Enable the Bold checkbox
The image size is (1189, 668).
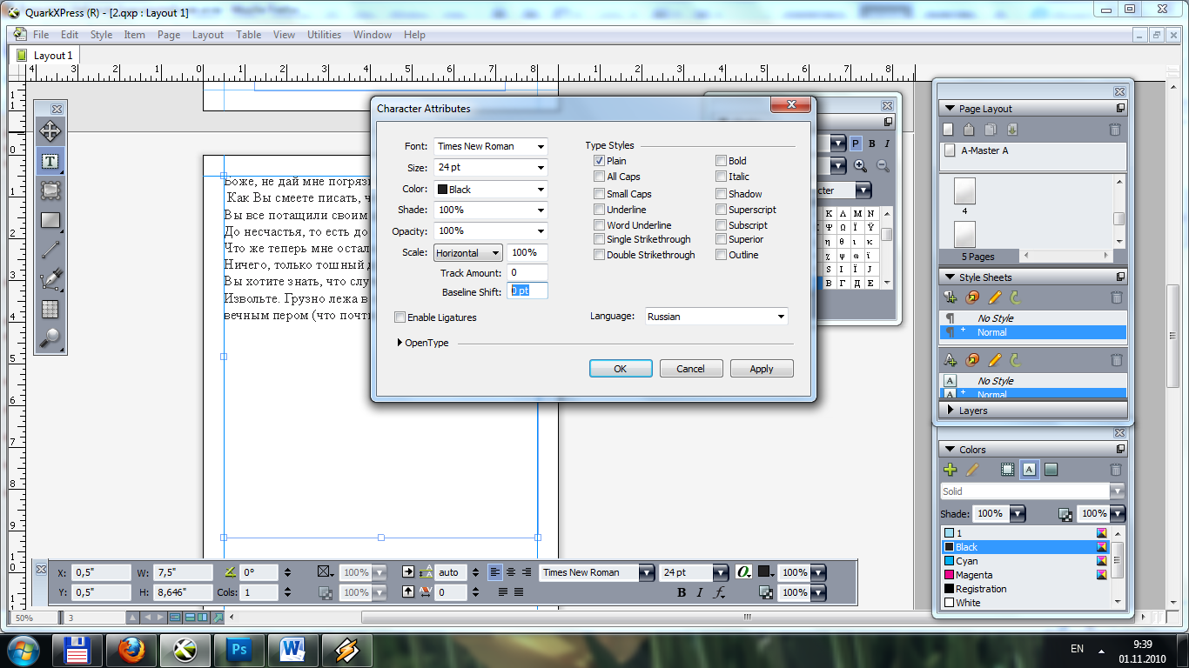(721, 161)
